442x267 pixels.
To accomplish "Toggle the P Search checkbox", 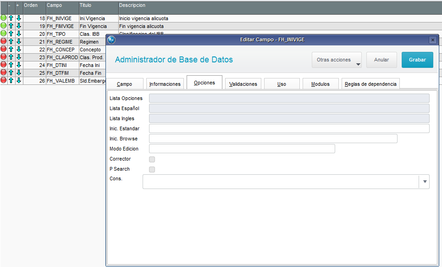I will click(152, 169).
